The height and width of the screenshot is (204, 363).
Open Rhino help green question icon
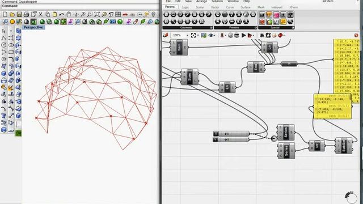pos(120,22)
